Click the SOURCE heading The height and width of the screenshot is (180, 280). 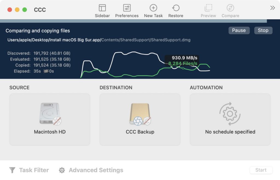tap(19, 88)
